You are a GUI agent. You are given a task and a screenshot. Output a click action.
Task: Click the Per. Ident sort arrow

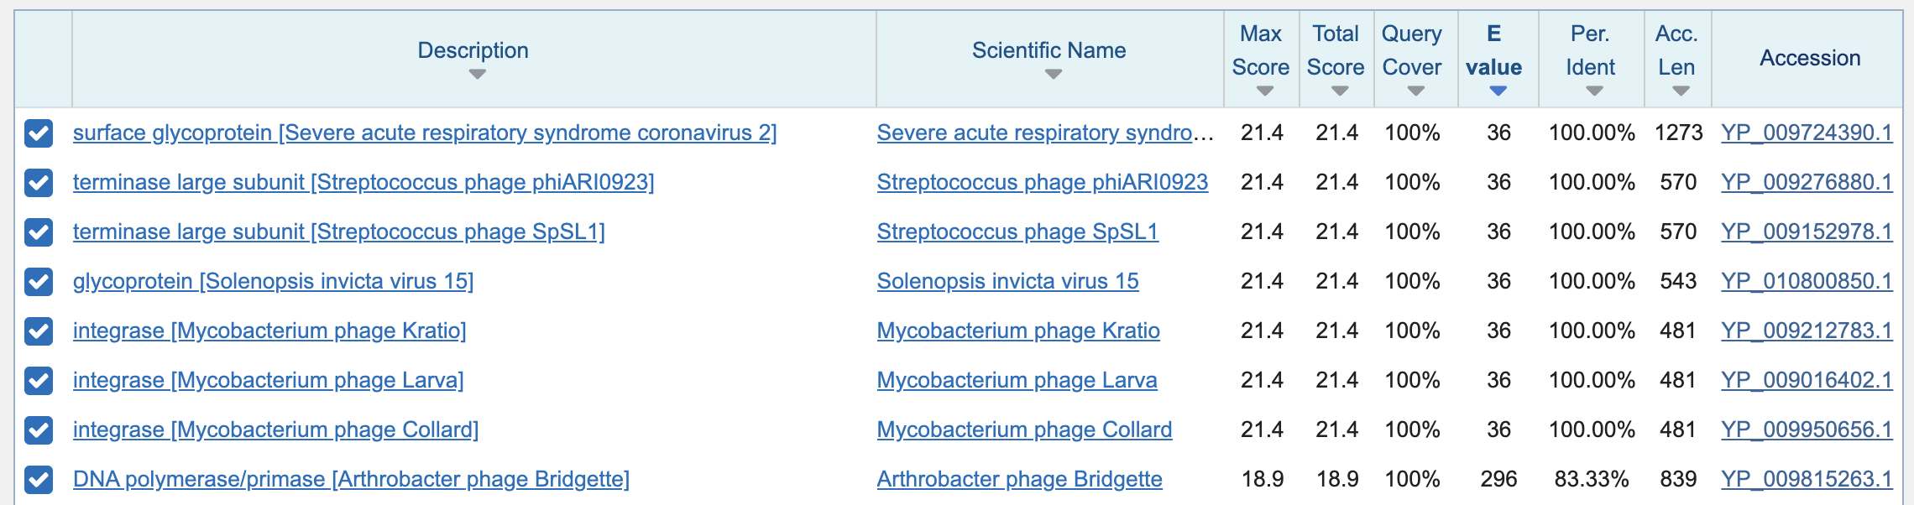1595,91
